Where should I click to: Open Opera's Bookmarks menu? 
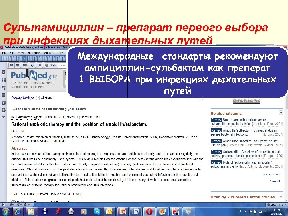(34, 52)
